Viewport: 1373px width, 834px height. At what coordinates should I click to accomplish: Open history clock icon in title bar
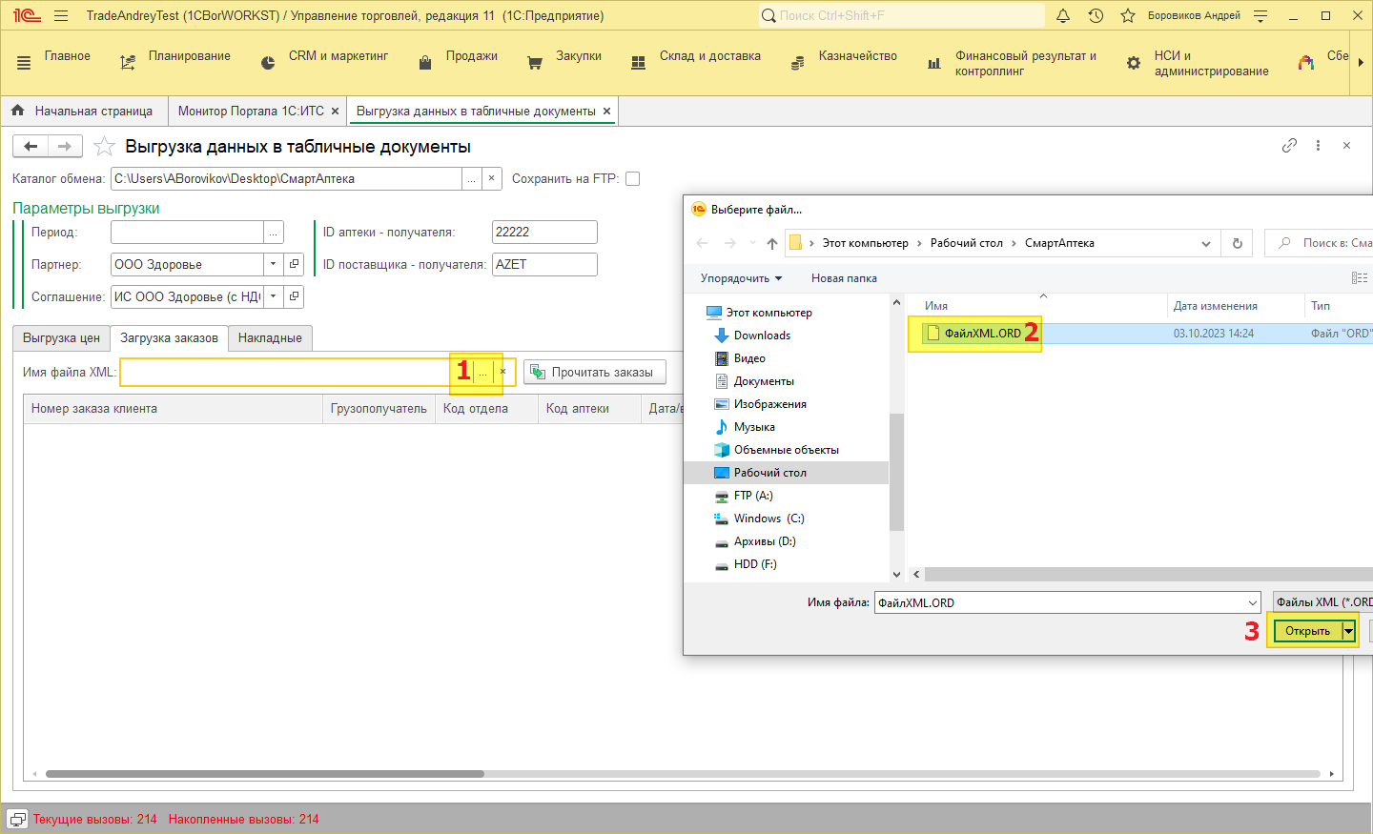pos(1096,15)
